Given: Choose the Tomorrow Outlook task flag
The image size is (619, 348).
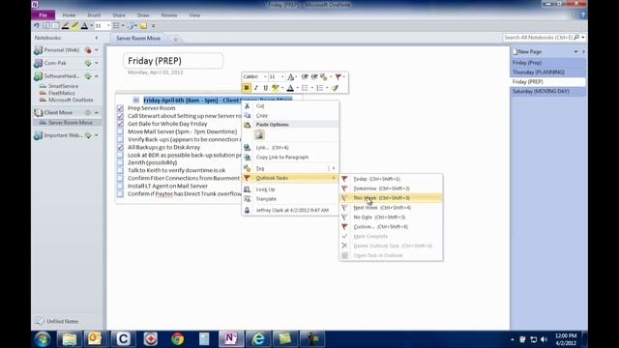Looking at the screenshot, I should 391,188.
